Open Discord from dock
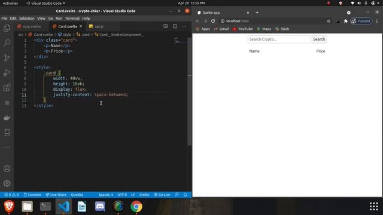Screen dimensions: 383x215 pos(100,207)
